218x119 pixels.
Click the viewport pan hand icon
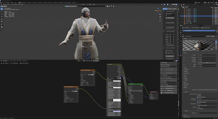coord(160,17)
